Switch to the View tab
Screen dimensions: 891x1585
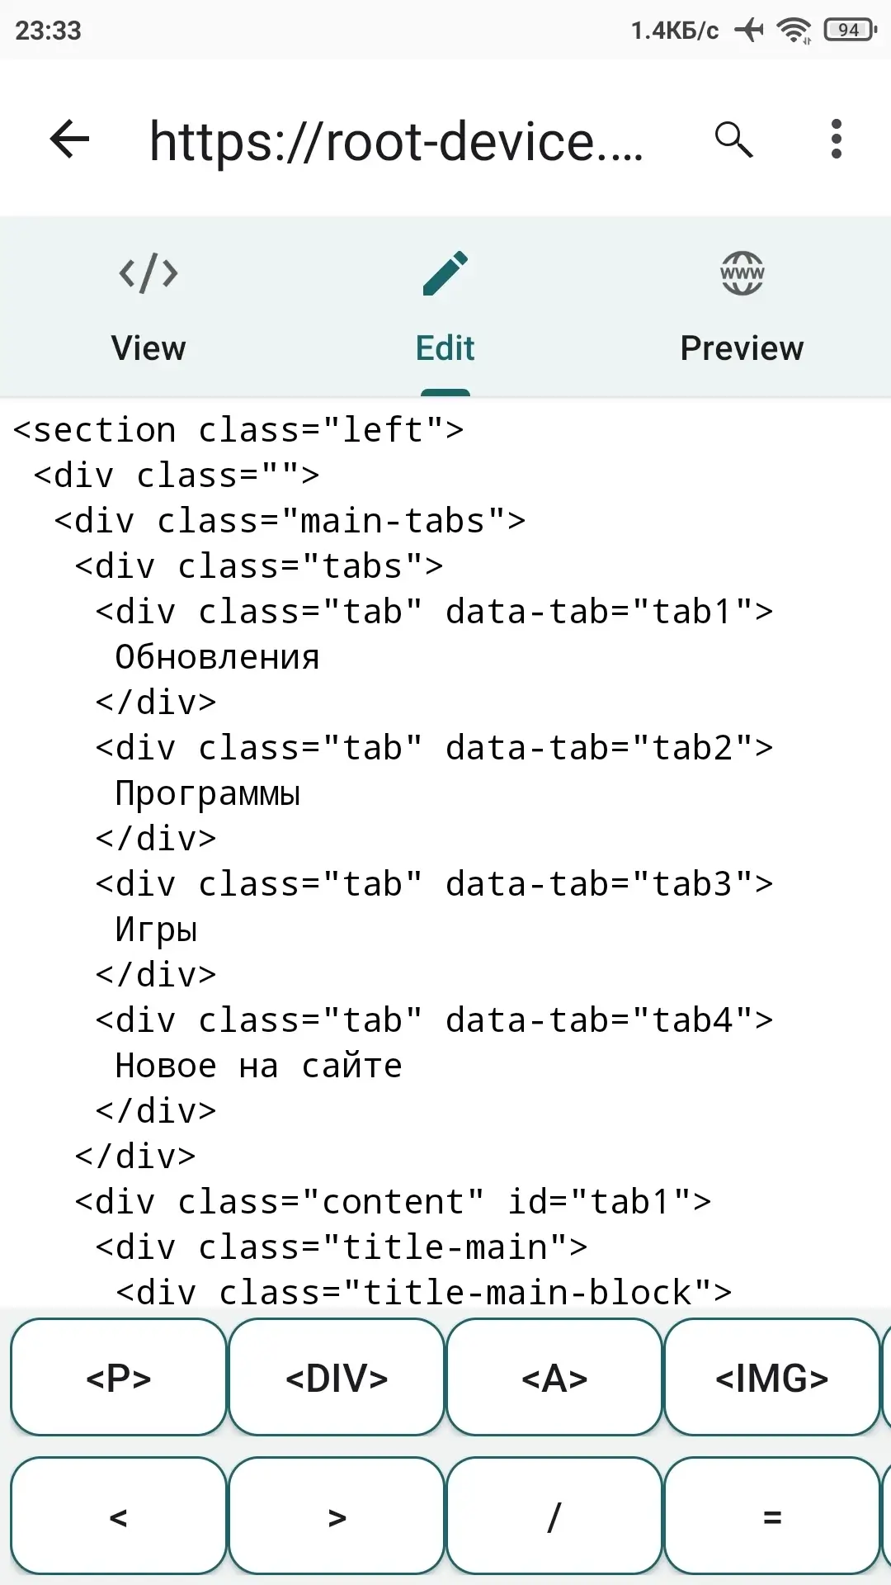(x=148, y=307)
